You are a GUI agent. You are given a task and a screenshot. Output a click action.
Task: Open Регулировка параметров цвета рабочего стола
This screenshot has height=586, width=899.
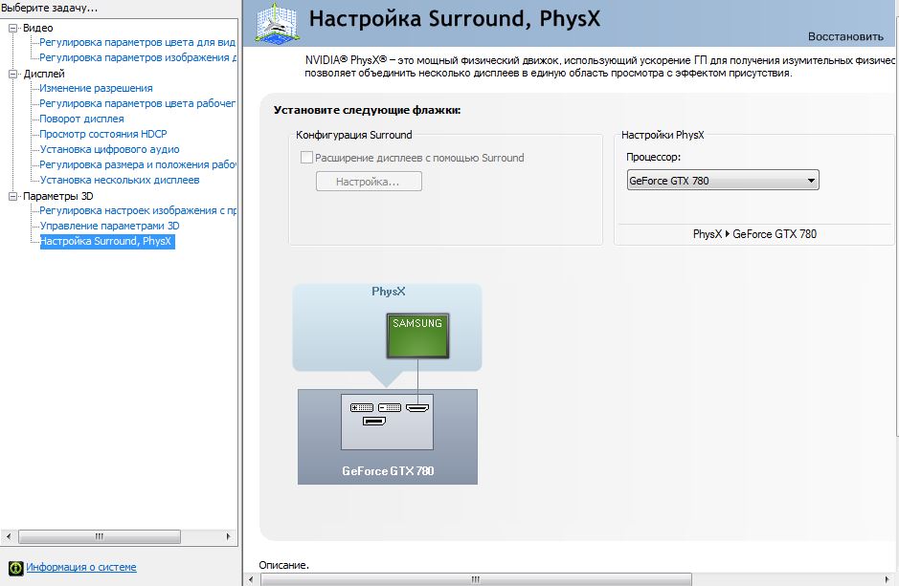tap(137, 103)
